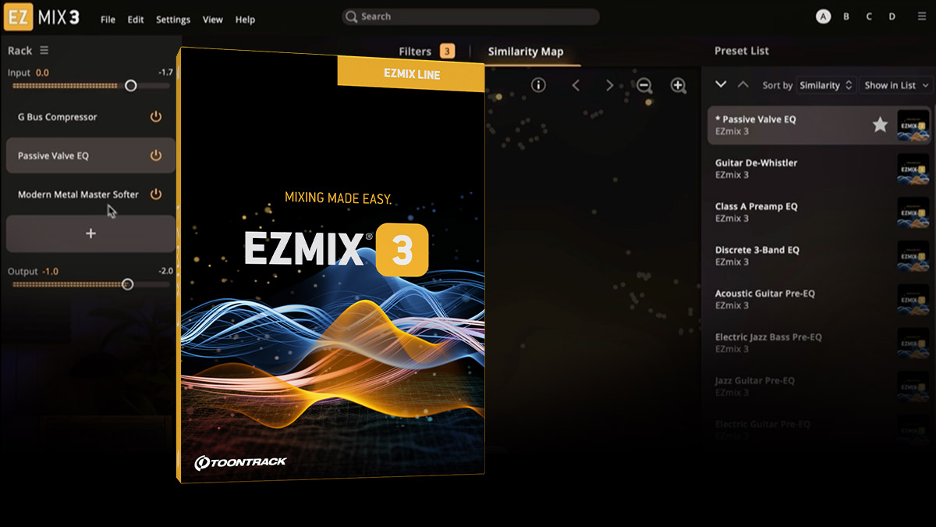Click Acoustic Guitar Pre-EQ thumbnail
936x527 pixels.
click(913, 299)
